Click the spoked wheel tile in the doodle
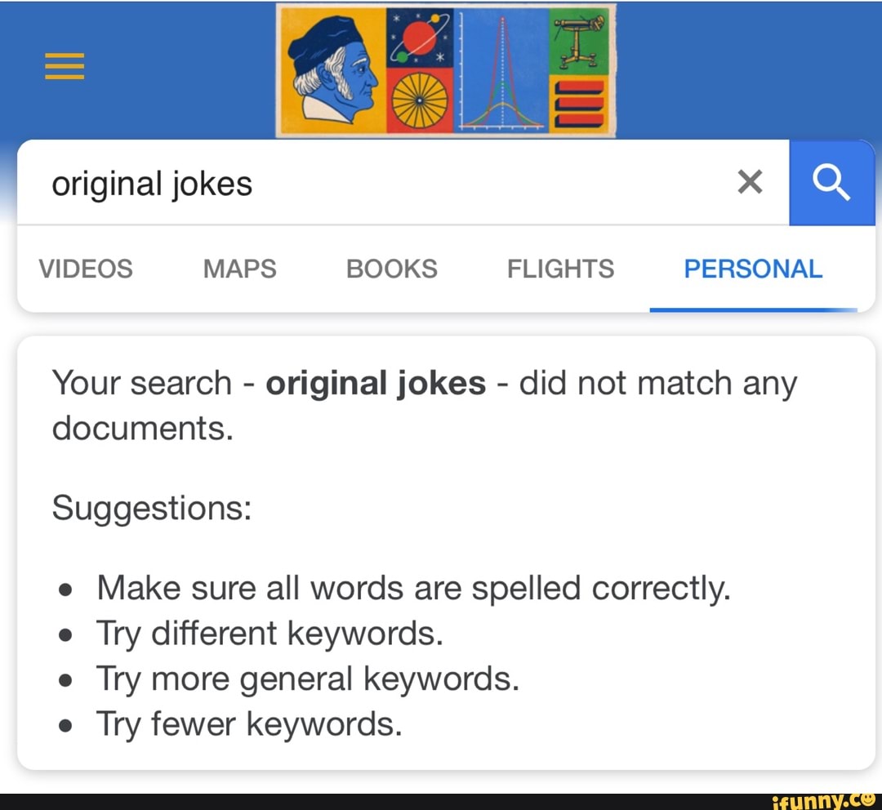The image size is (882, 810). point(421,101)
